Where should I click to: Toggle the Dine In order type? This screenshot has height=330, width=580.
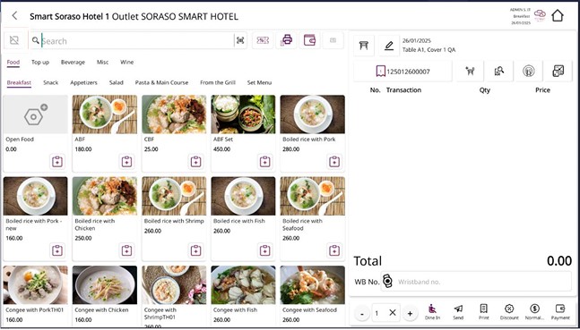tap(432, 312)
